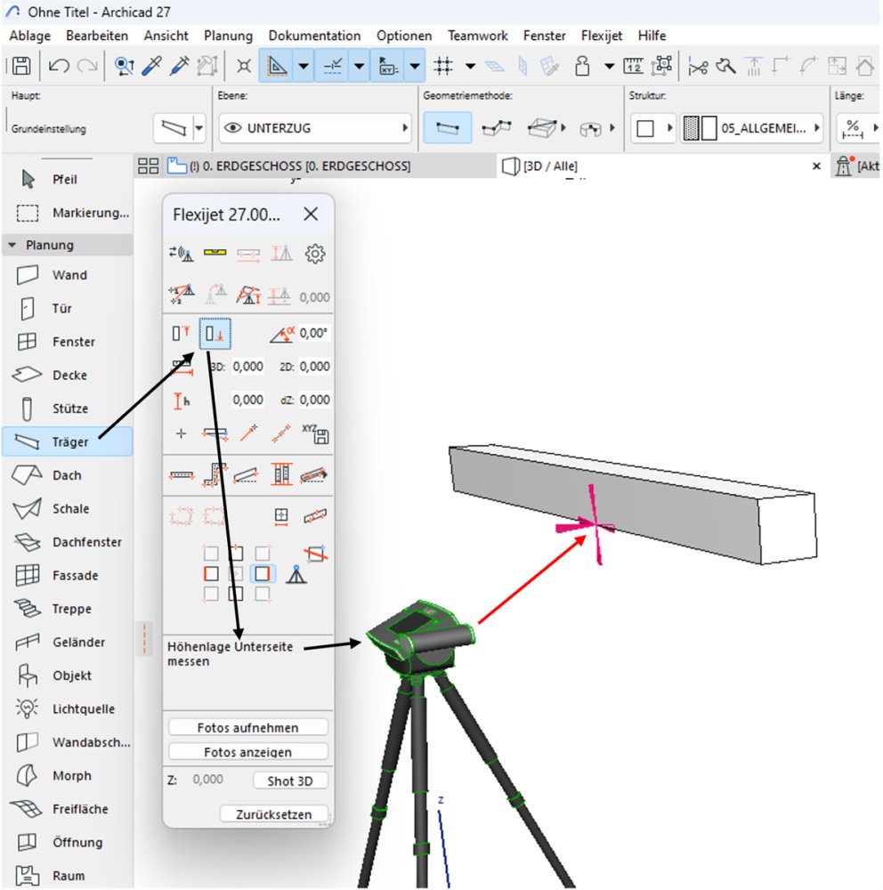The image size is (883, 890).
Task: Open dropdown arrow next to lock icon
Action: coord(610,67)
